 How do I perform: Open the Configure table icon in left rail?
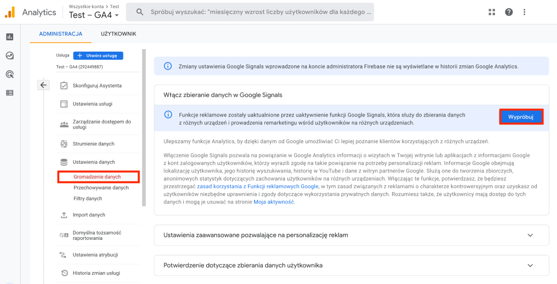tap(10, 93)
